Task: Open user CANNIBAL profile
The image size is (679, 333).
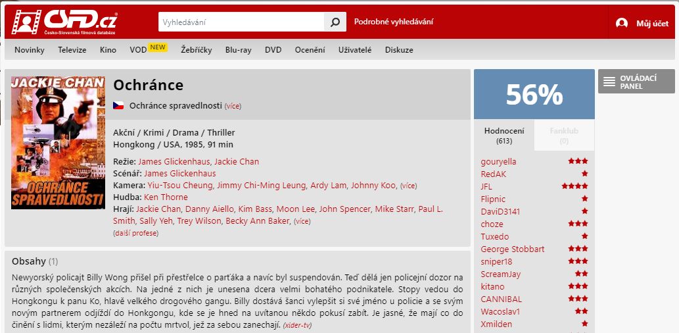Action: [501, 299]
